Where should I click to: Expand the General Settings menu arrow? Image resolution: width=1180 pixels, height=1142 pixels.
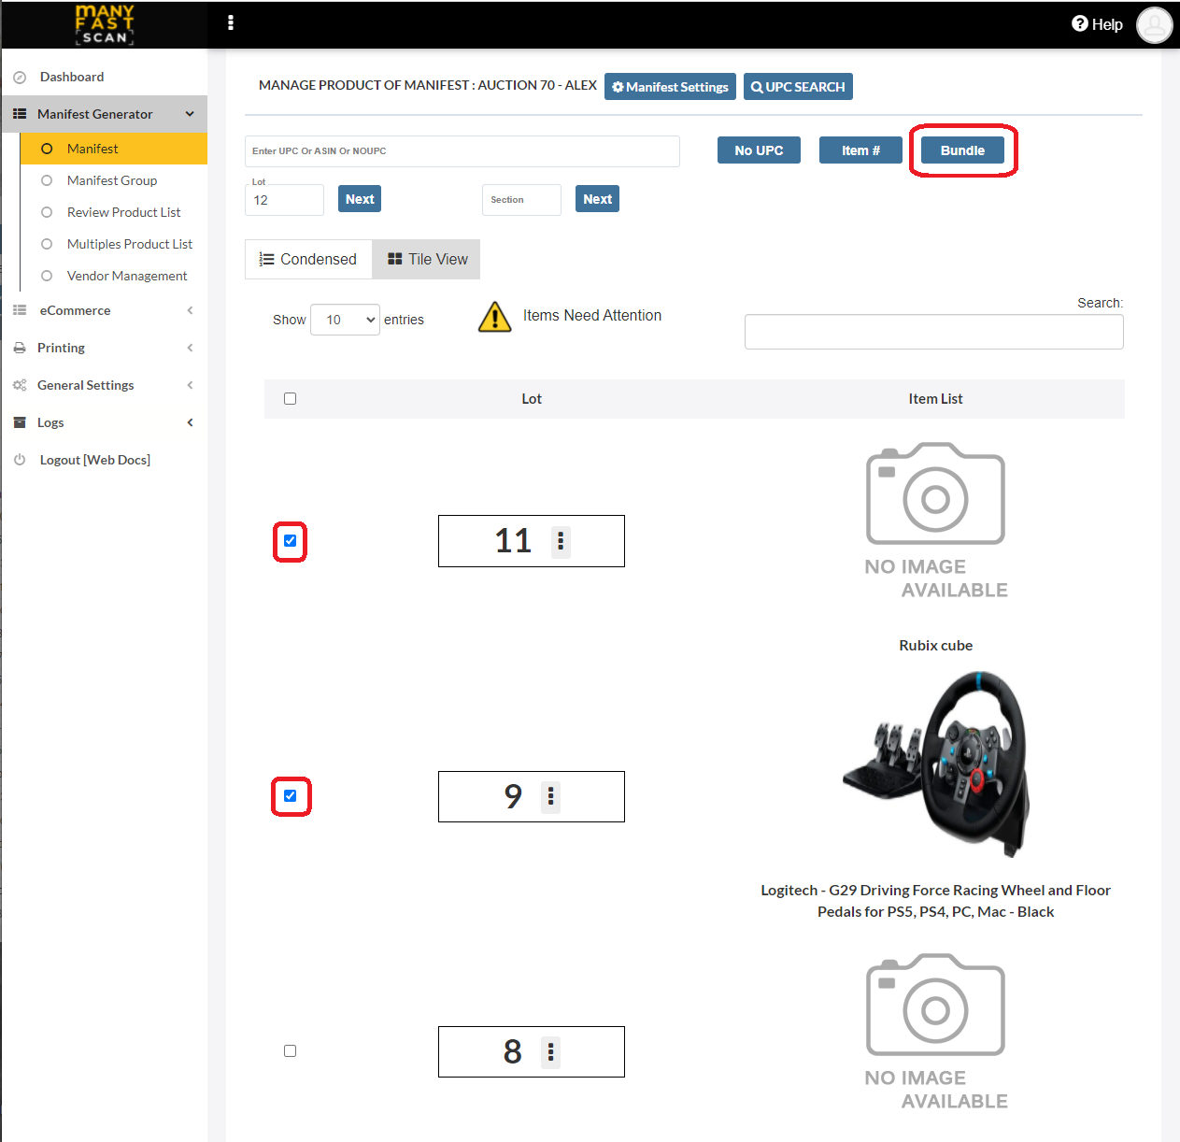tap(190, 385)
